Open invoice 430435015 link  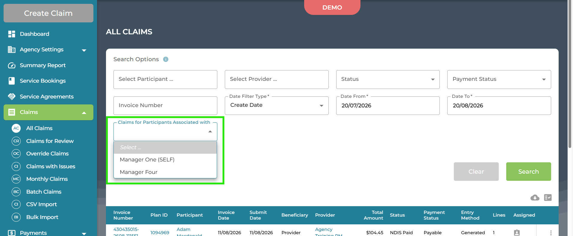pos(126,232)
